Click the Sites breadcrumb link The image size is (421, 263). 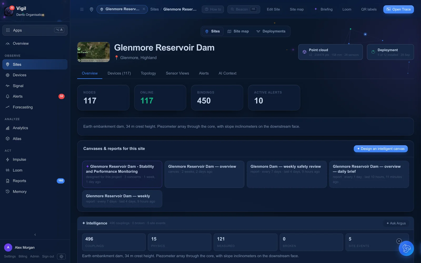pyautogui.click(x=154, y=9)
